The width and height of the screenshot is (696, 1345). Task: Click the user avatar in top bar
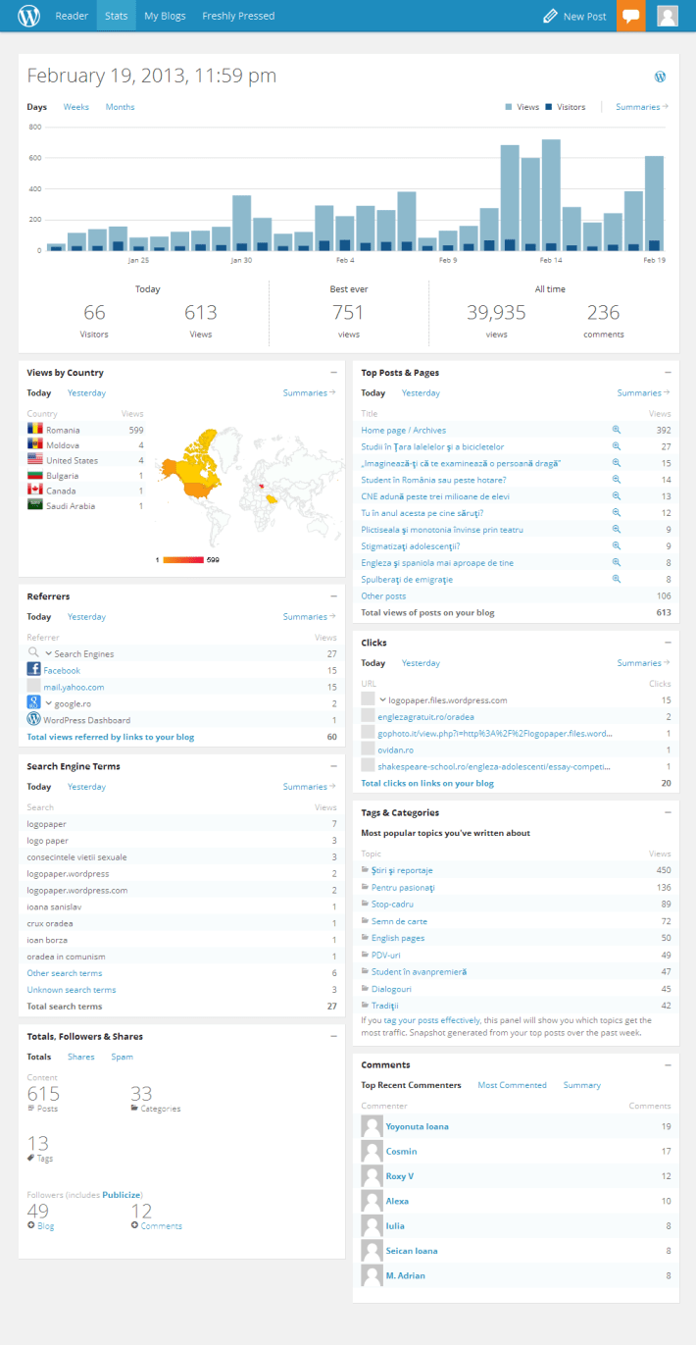(x=668, y=16)
